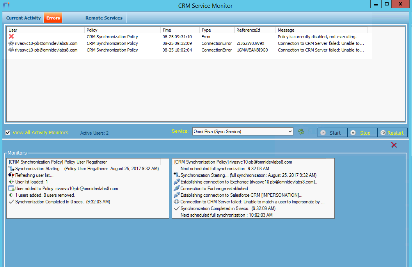Viewport: 412px width, 267px height.
Task: Click checkmark beside Completed in 5 secs
Action: pyautogui.click(x=177, y=208)
